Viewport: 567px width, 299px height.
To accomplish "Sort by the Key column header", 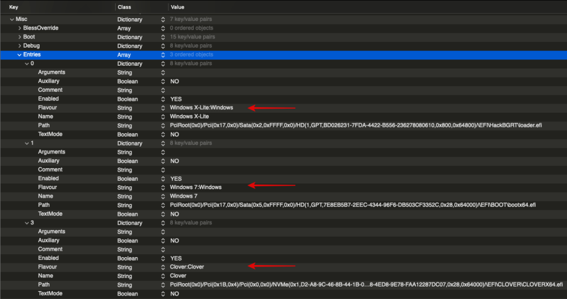I will point(14,7).
